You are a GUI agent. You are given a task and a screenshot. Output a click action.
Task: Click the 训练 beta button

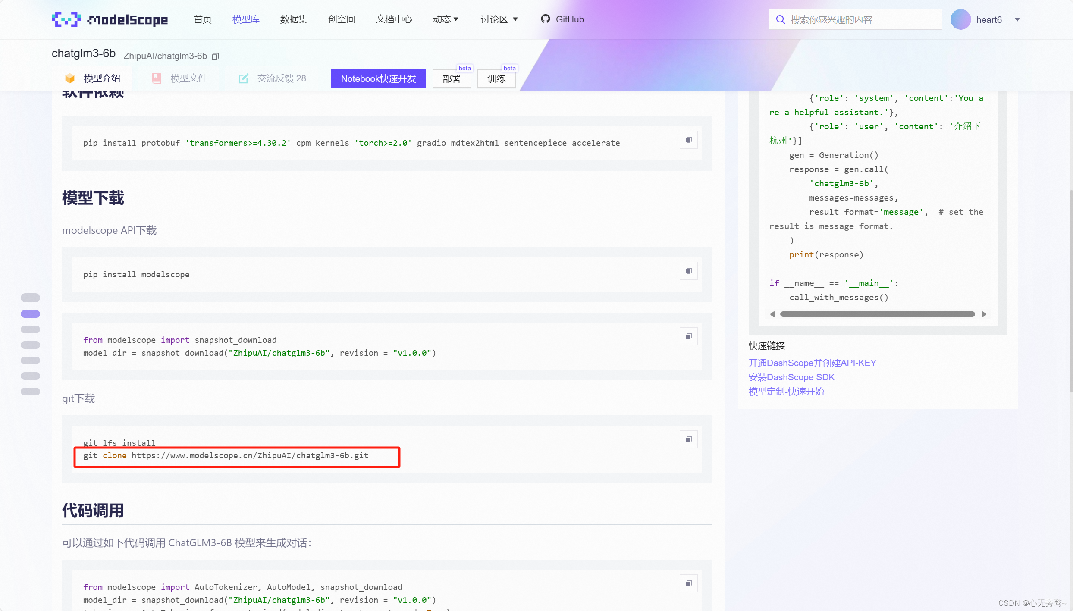tap(496, 78)
